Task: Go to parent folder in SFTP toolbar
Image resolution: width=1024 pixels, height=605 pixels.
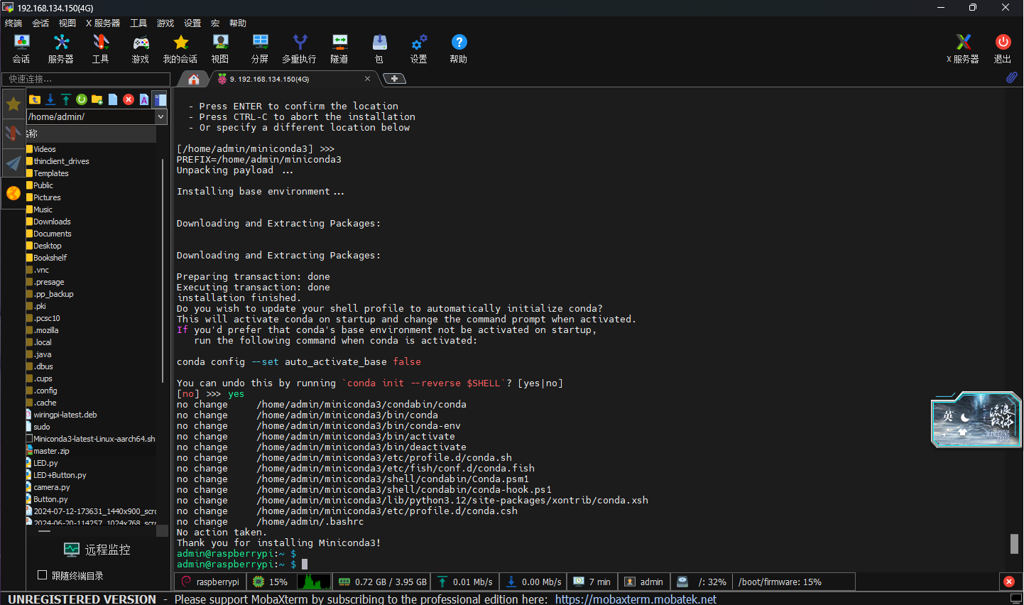Action: point(35,99)
